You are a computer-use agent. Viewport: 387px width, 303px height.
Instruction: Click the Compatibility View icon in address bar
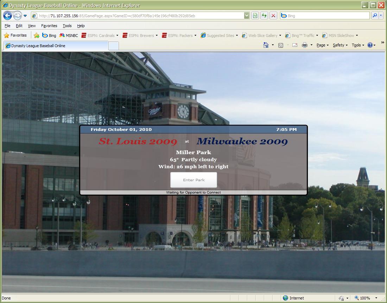pos(255,16)
